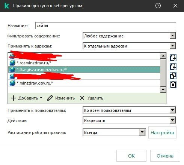The width and height of the screenshot is (184, 165).
Task: Click the Kaspersky logo in the title bar
Action: pos(7,6)
